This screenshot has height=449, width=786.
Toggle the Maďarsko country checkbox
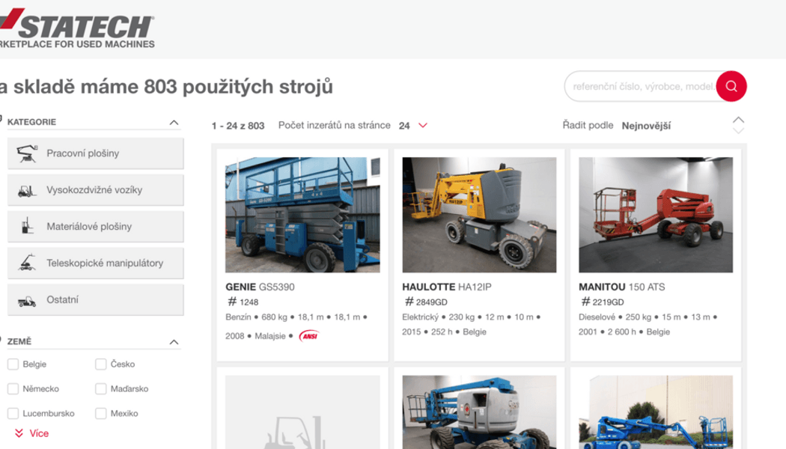pos(100,389)
